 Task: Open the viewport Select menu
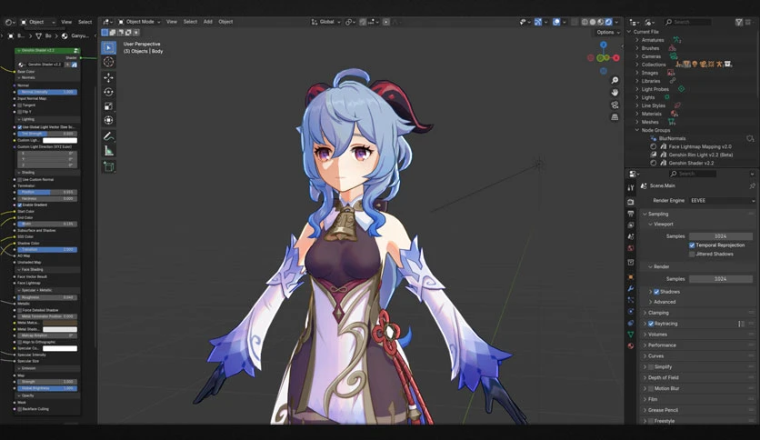(x=190, y=22)
